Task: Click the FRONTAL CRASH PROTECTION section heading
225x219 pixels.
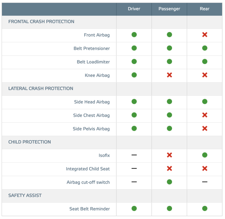Action: click(x=41, y=21)
